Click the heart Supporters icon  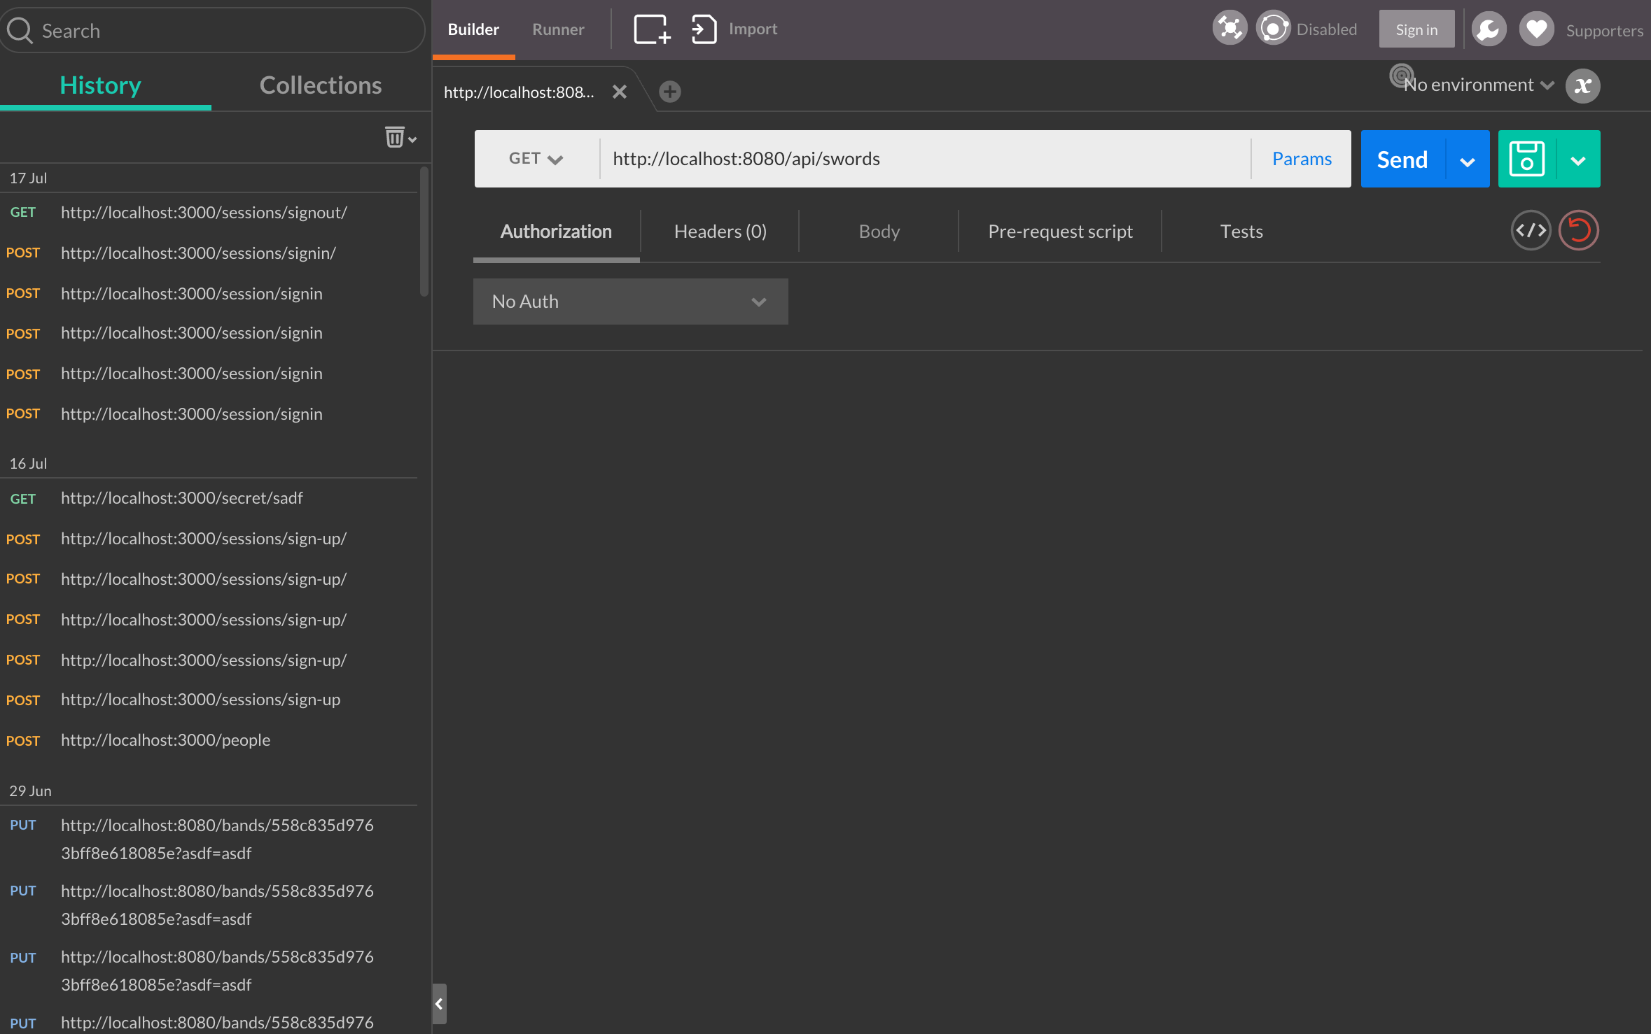(1536, 29)
